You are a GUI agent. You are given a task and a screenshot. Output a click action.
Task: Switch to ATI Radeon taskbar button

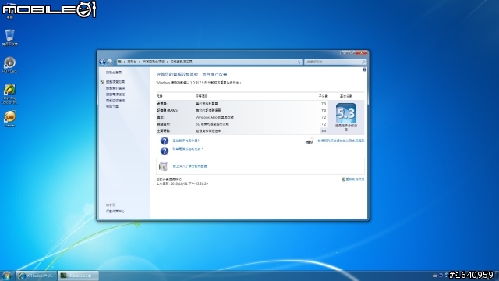(37, 276)
